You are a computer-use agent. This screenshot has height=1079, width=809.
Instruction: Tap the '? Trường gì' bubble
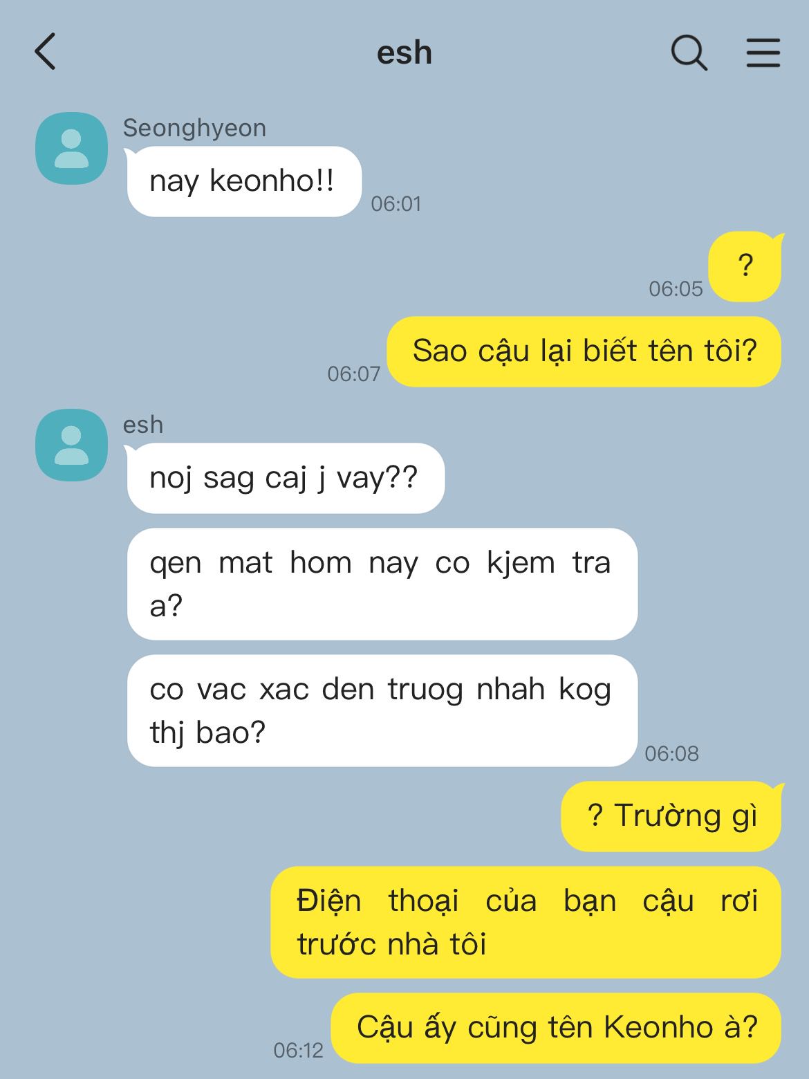671,816
